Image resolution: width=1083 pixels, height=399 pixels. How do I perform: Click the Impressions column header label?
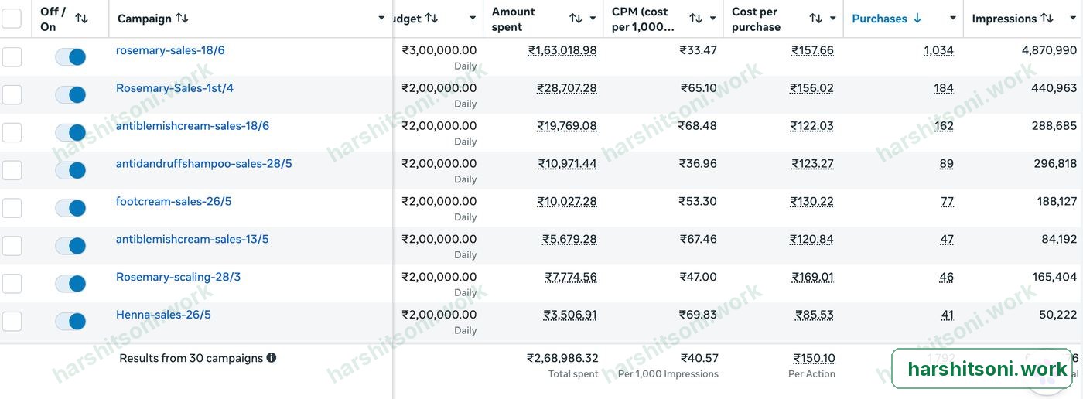pos(1004,19)
